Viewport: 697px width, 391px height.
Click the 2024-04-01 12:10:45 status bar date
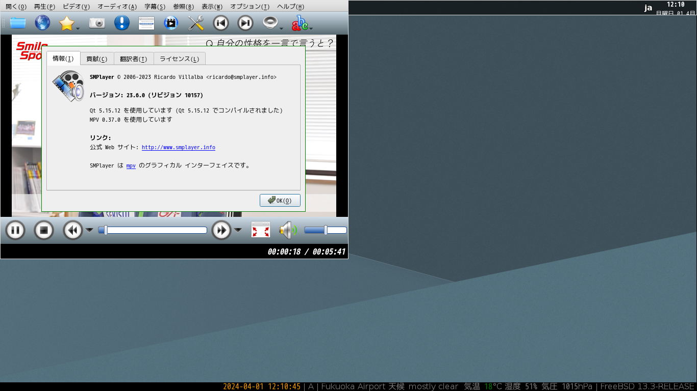(262, 386)
